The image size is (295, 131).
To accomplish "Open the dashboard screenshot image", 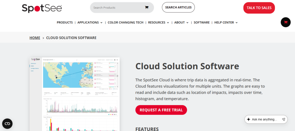I will 75,94.
